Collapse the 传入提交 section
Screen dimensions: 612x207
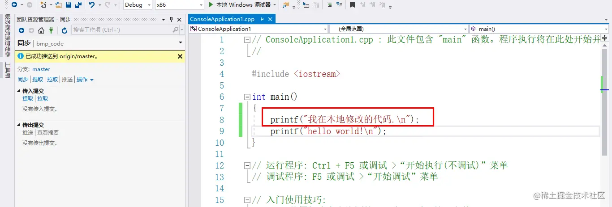[18, 91]
